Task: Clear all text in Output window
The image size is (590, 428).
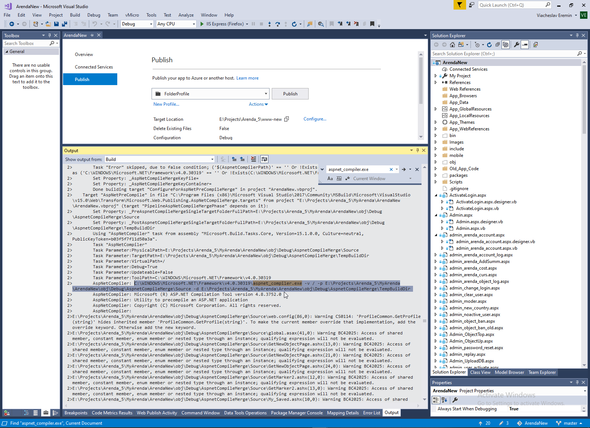Action: tap(253, 159)
